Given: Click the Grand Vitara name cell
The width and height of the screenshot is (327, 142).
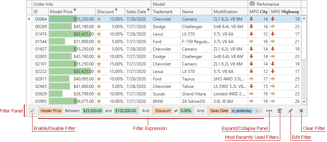Looking at the screenshot, I should pyautogui.click(x=196, y=94).
